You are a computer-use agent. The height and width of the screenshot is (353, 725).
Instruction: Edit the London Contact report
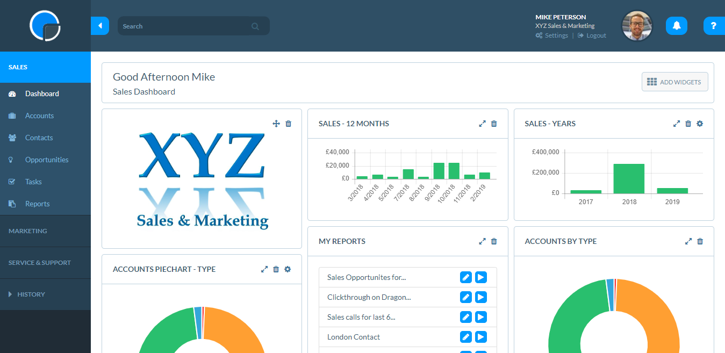pos(466,337)
